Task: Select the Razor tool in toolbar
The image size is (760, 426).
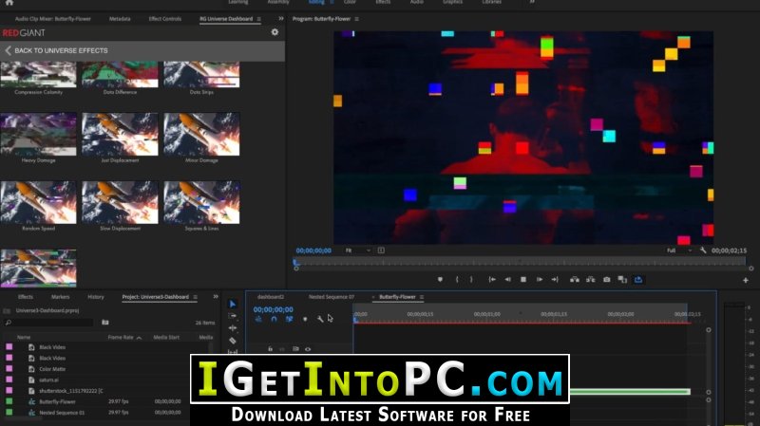Action: point(232,341)
